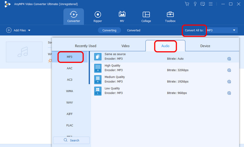This screenshot has height=147, width=244.
Task: Choose the Same as source preset
Action: pos(165,57)
